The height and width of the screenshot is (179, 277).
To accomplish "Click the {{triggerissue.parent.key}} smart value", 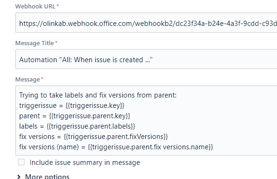I will [90, 116].
